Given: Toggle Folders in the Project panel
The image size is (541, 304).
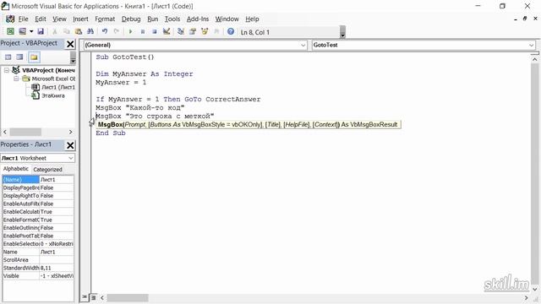Looking at the screenshot, I should 34,57.
